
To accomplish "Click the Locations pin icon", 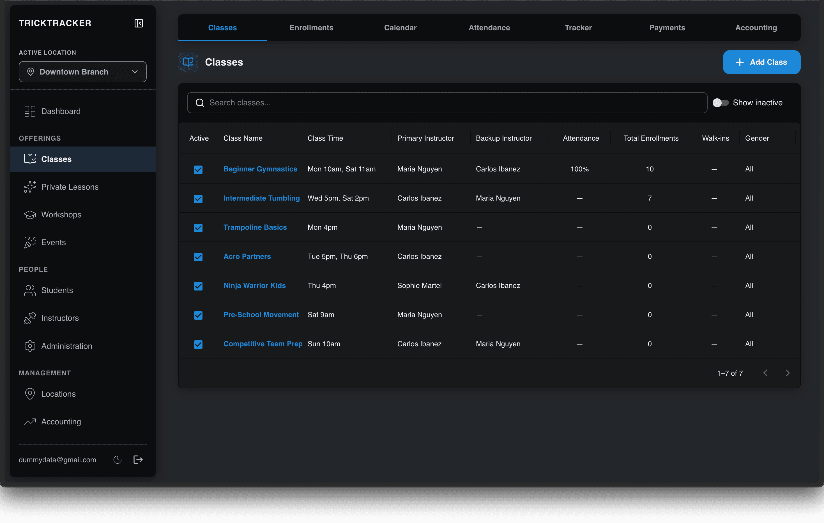I will (x=30, y=394).
